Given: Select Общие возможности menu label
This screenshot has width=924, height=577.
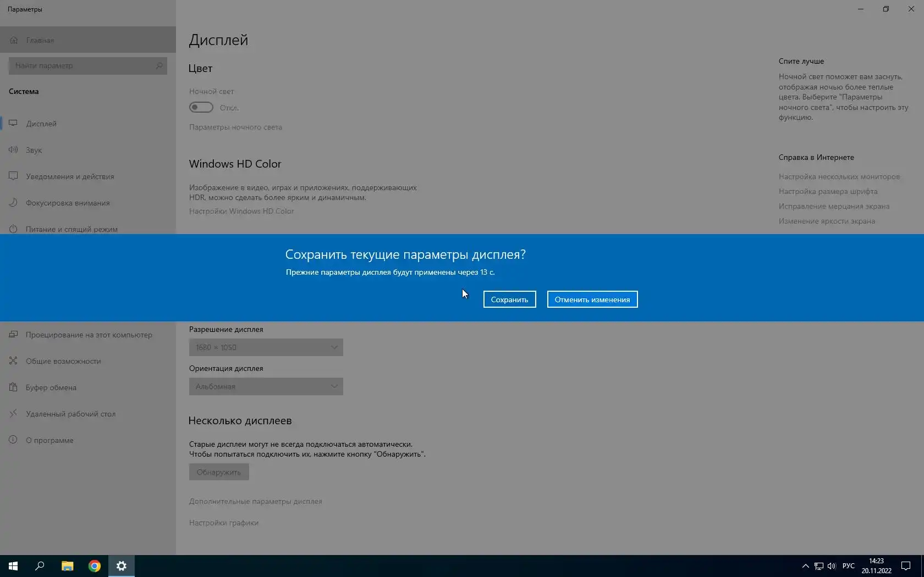Looking at the screenshot, I should [63, 361].
